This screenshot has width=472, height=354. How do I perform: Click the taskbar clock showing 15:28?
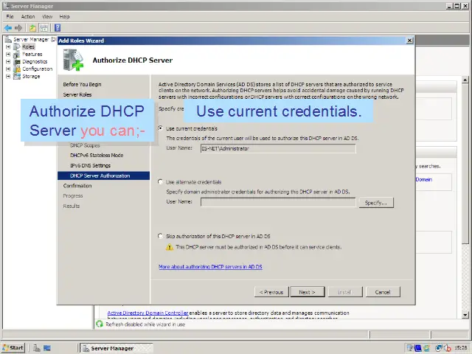click(461, 348)
